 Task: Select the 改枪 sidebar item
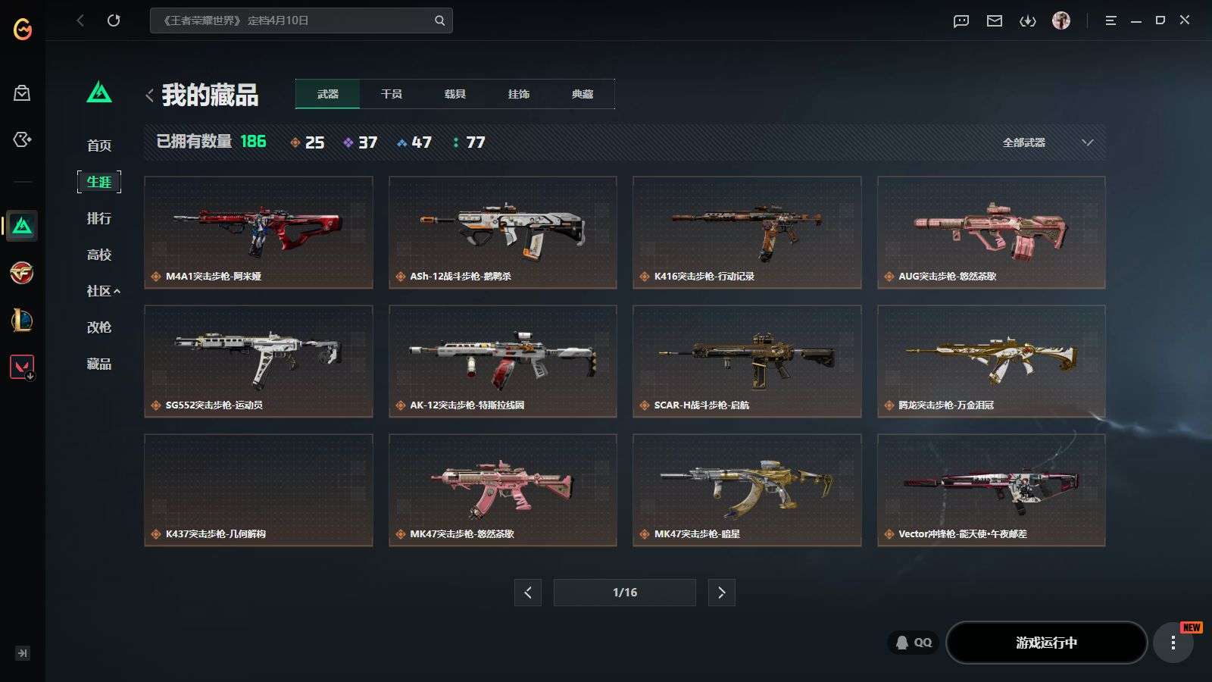[x=99, y=327]
